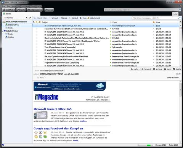Open the Microsoft lanciert Office 365 article link
The height and width of the screenshot is (148, 183).
pyautogui.click(x=53, y=109)
